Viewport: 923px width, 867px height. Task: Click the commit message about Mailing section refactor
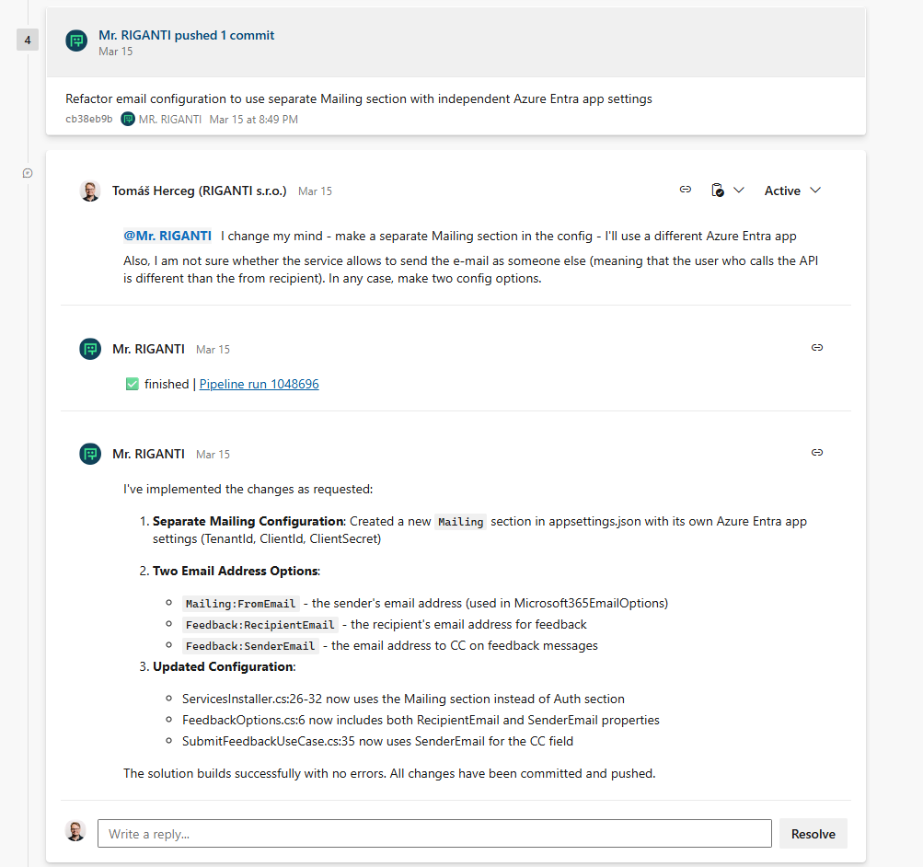[x=359, y=98]
